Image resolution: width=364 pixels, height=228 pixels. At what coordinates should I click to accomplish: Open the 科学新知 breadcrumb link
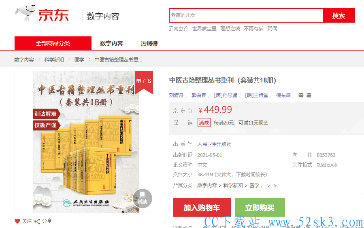tap(54, 59)
